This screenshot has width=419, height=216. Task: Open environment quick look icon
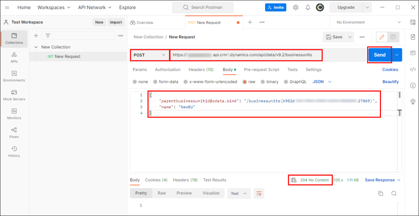coord(413,22)
